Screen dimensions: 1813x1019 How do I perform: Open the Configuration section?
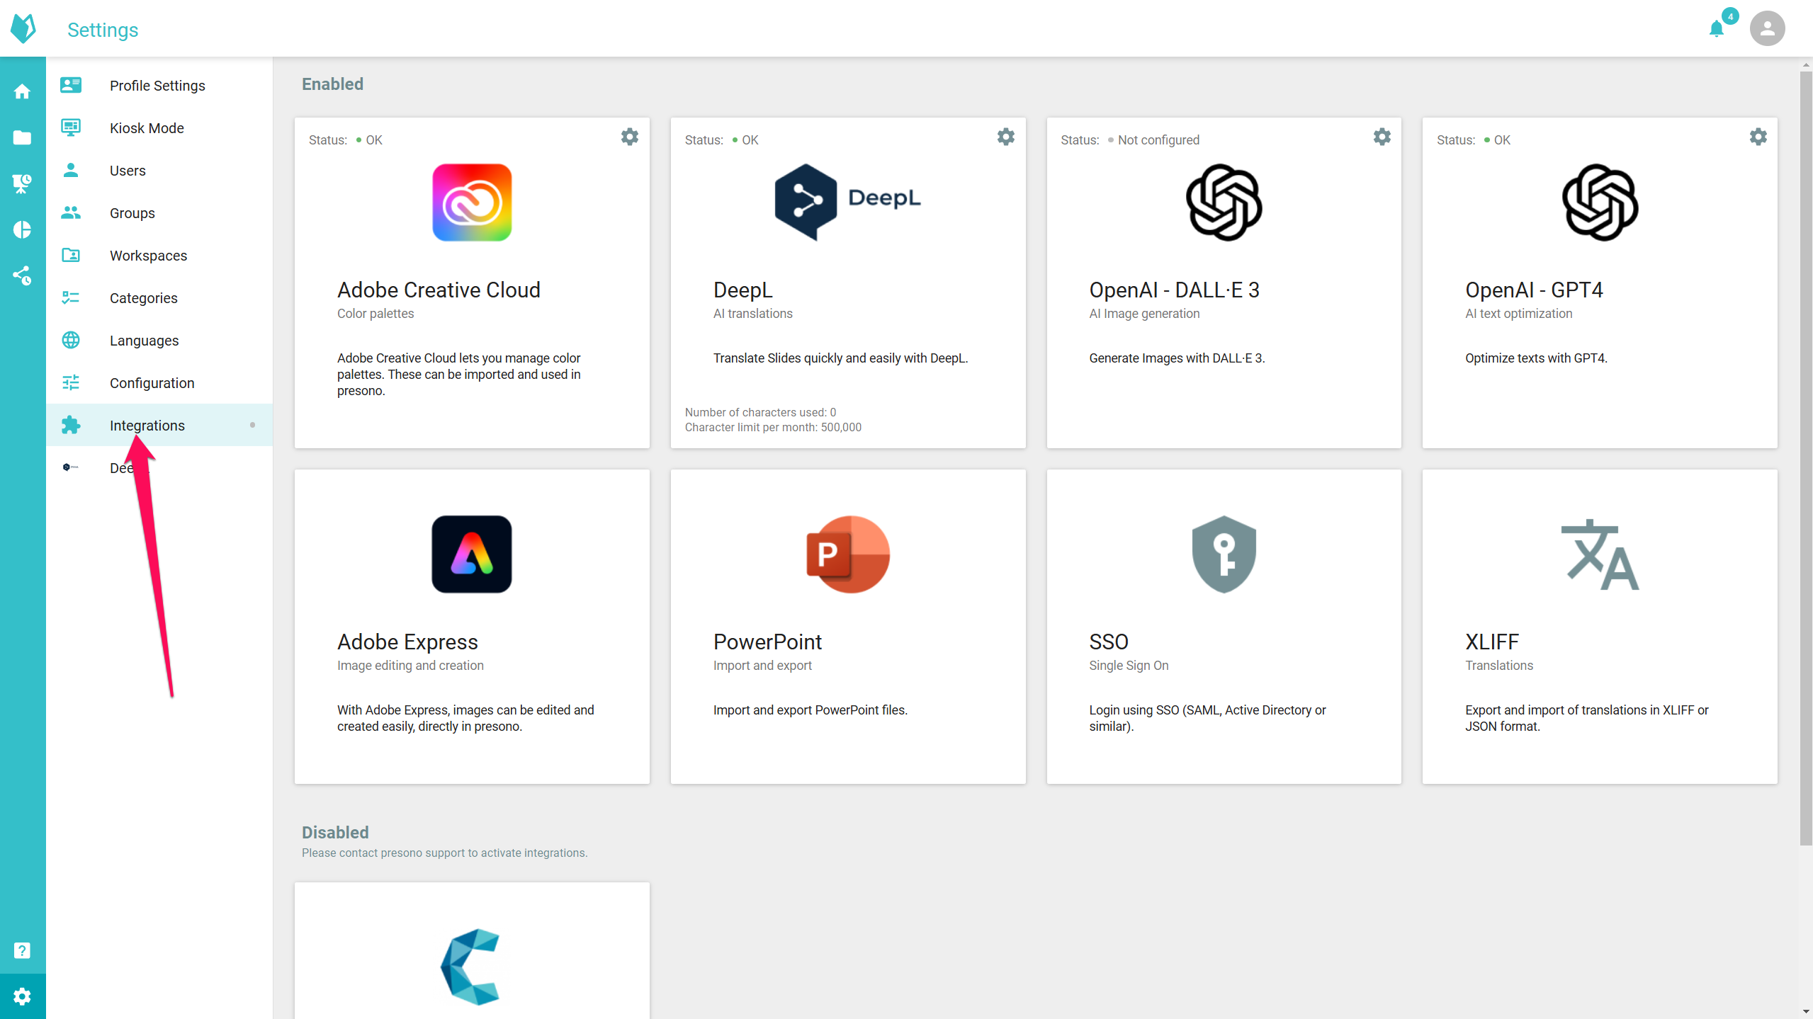click(159, 383)
